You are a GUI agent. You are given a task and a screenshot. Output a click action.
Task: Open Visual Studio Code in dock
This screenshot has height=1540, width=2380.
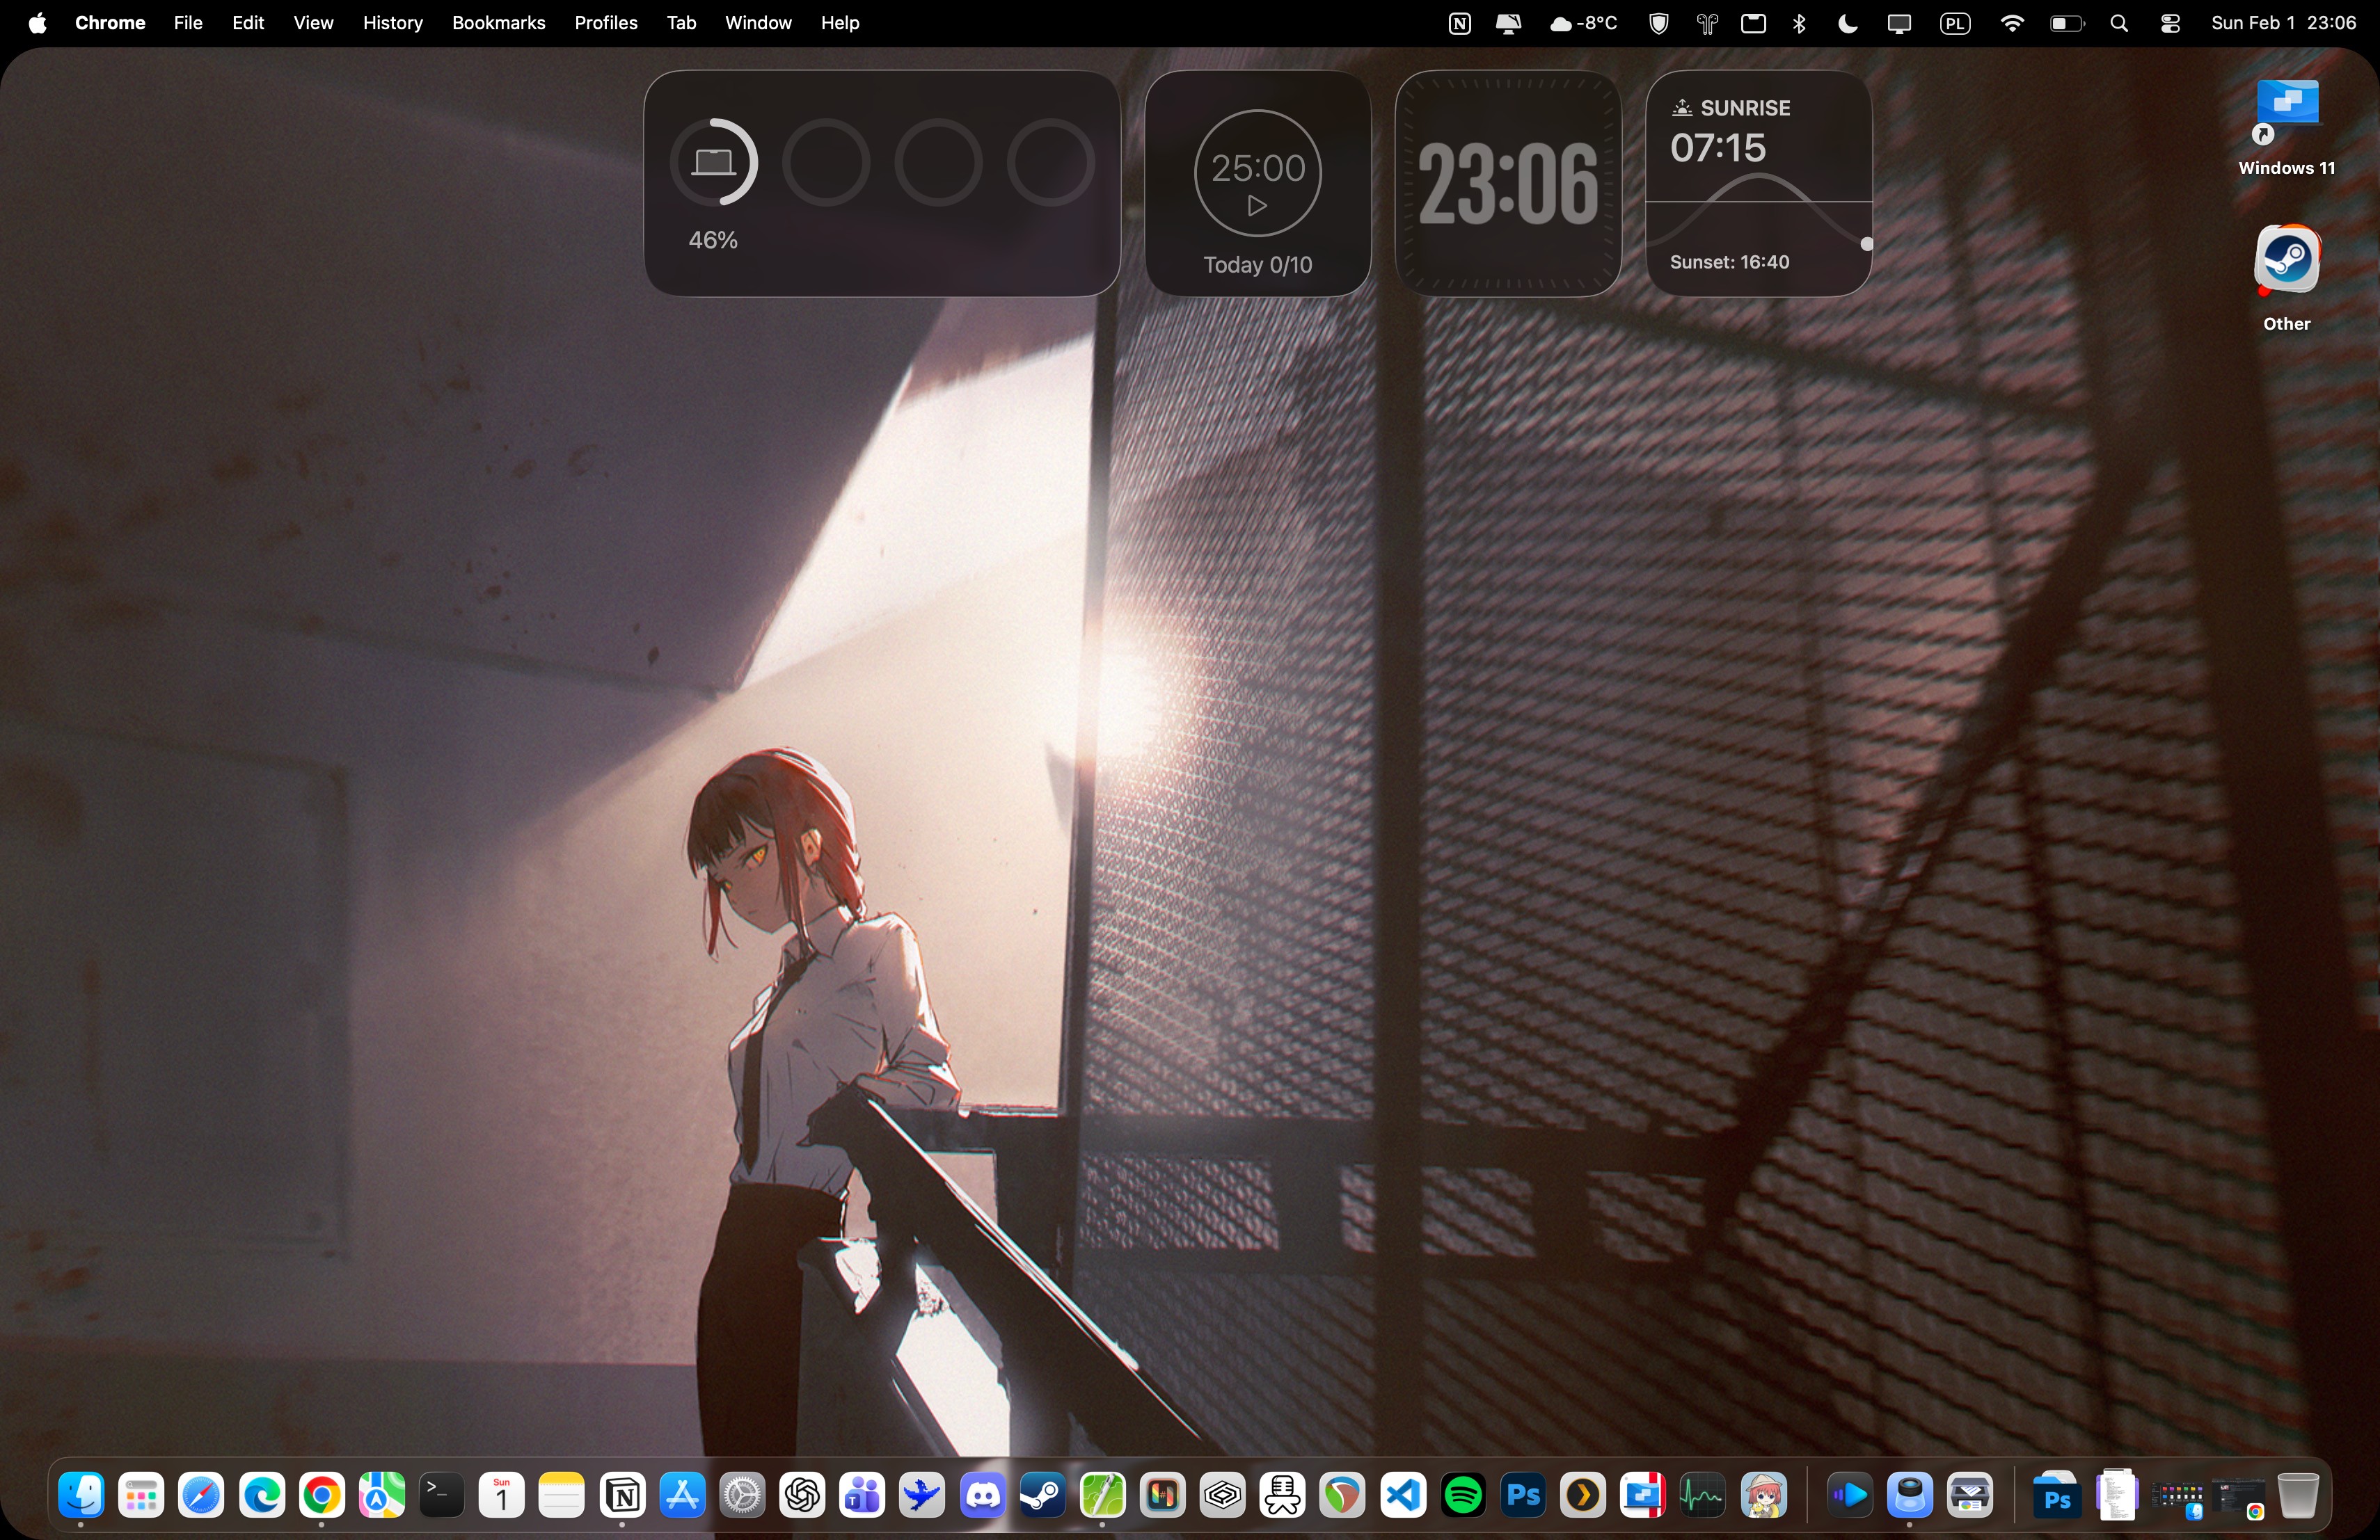[x=1403, y=1496]
